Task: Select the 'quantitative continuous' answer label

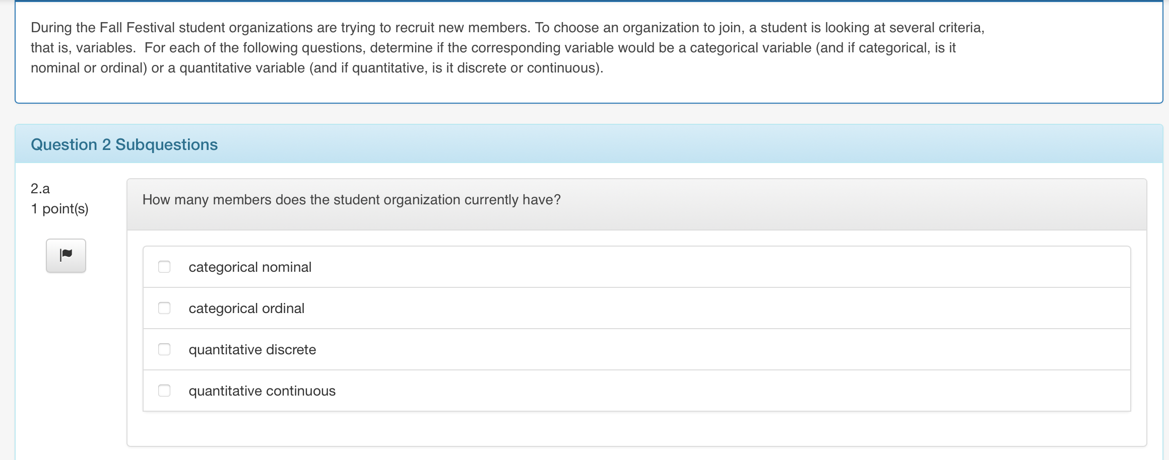Action: (262, 391)
